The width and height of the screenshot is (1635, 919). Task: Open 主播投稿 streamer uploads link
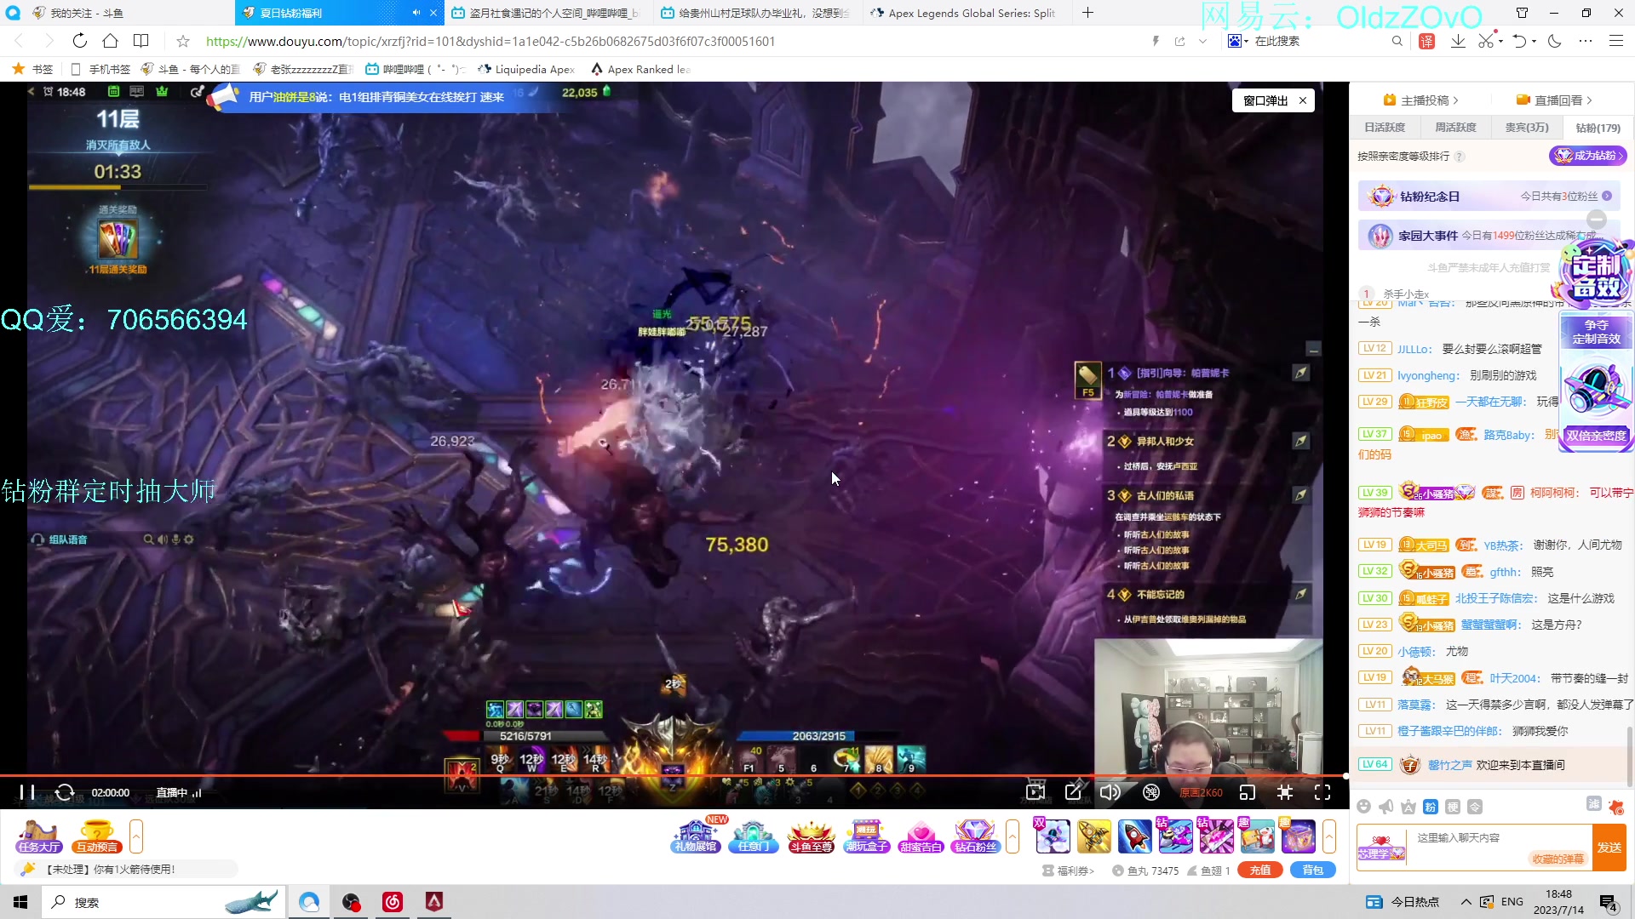pos(1421,100)
